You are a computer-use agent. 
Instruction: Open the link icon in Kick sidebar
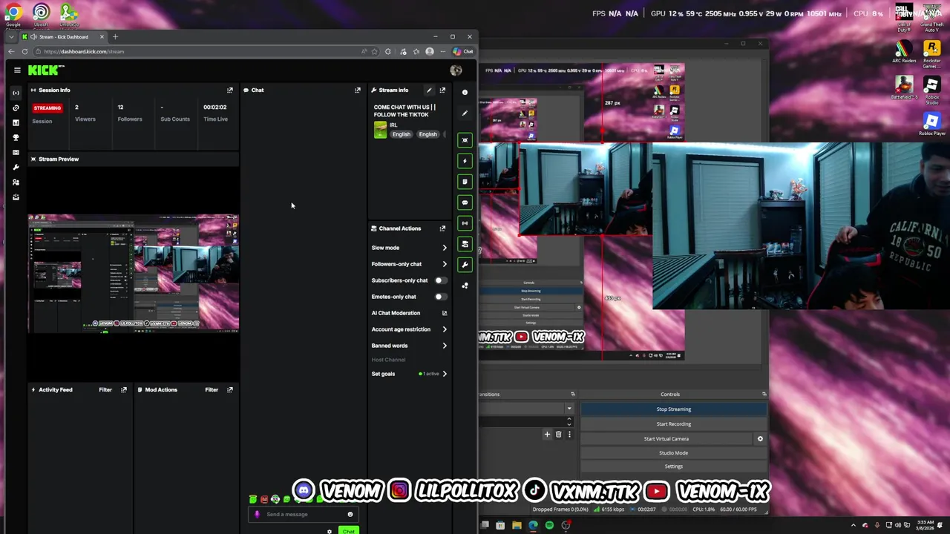[x=16, y=108]
